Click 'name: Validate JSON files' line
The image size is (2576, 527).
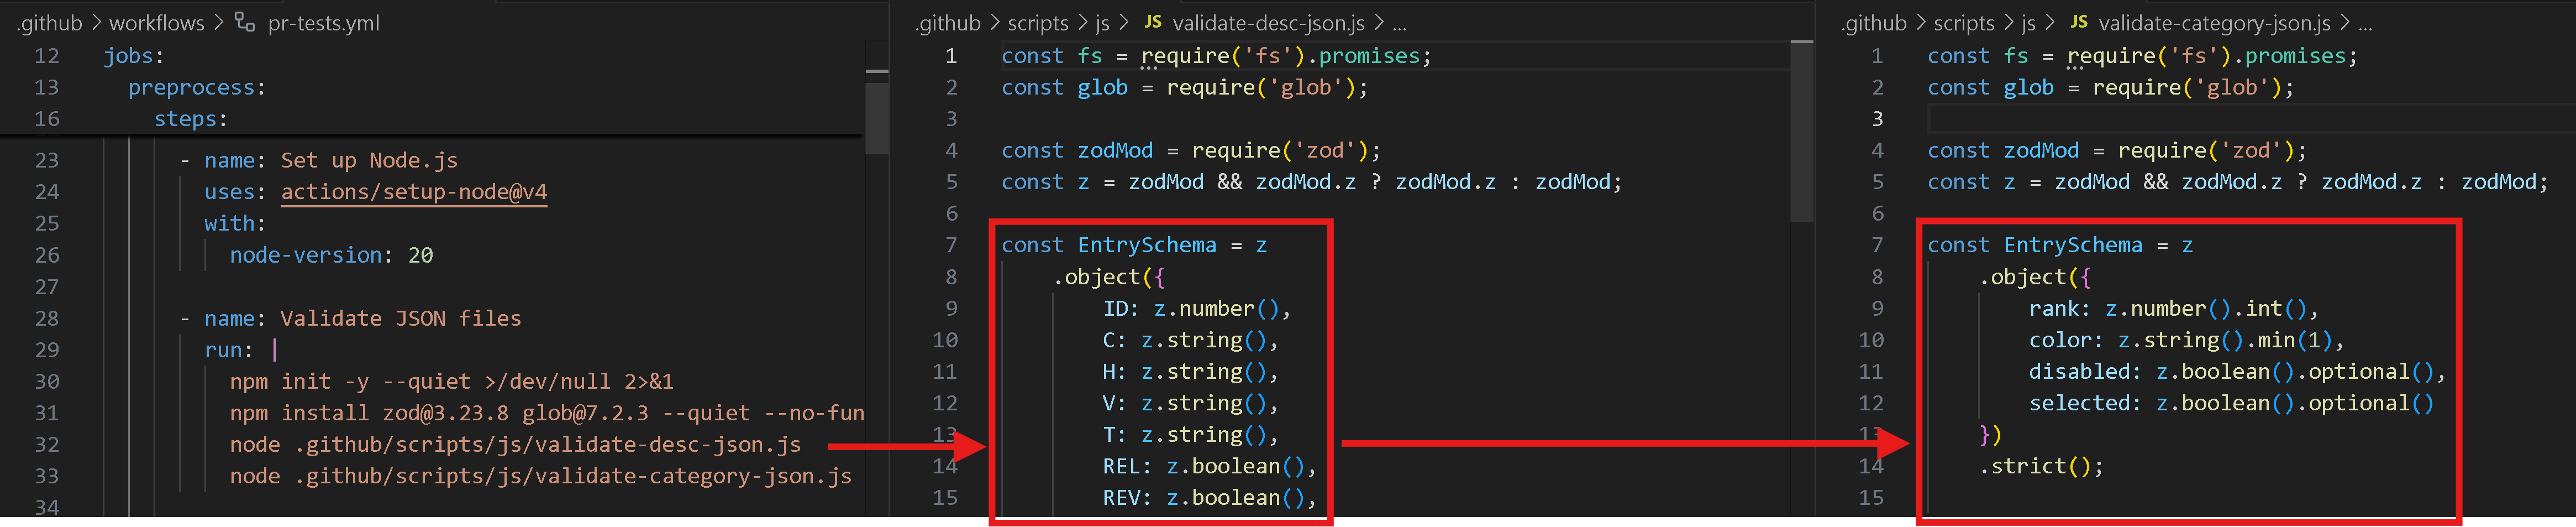[351, 318]
